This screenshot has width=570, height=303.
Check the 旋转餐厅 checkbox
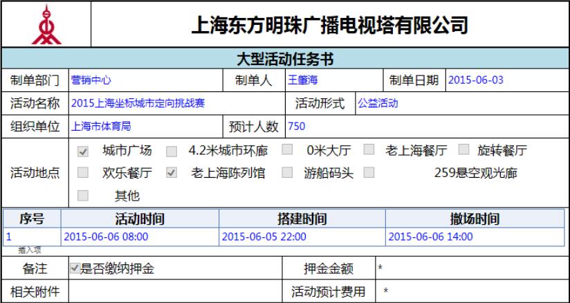click(464, 149)
